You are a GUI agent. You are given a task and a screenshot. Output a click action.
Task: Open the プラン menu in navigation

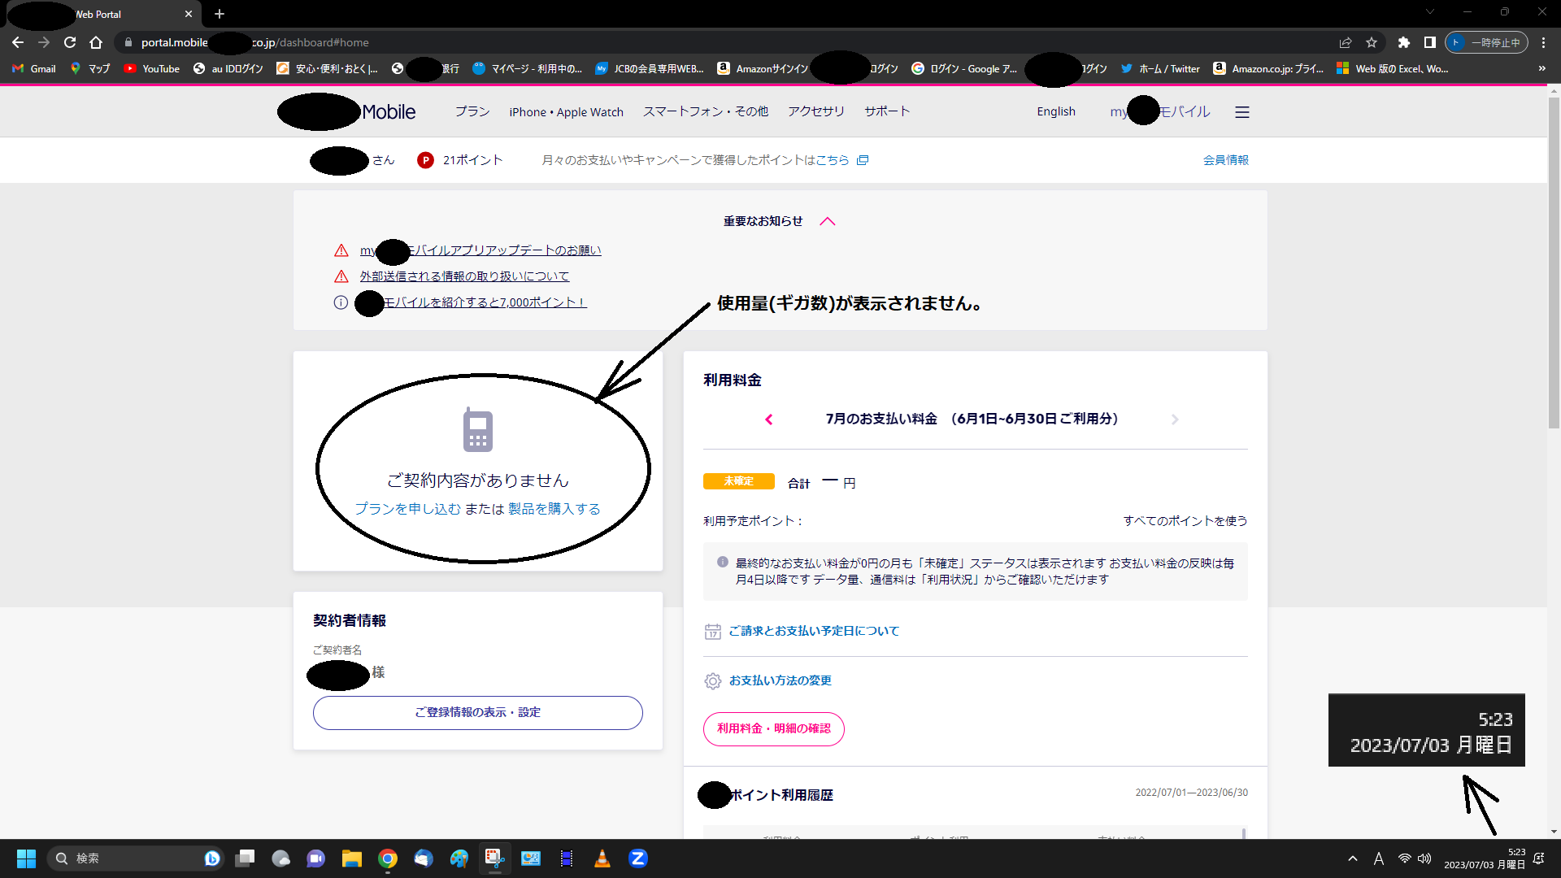pos(472,111)
